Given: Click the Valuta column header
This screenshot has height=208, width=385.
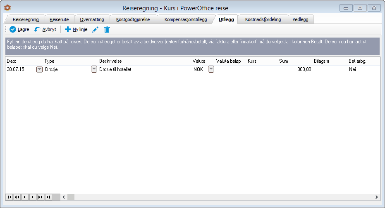Looking at the screenshot, I should 199,61.
